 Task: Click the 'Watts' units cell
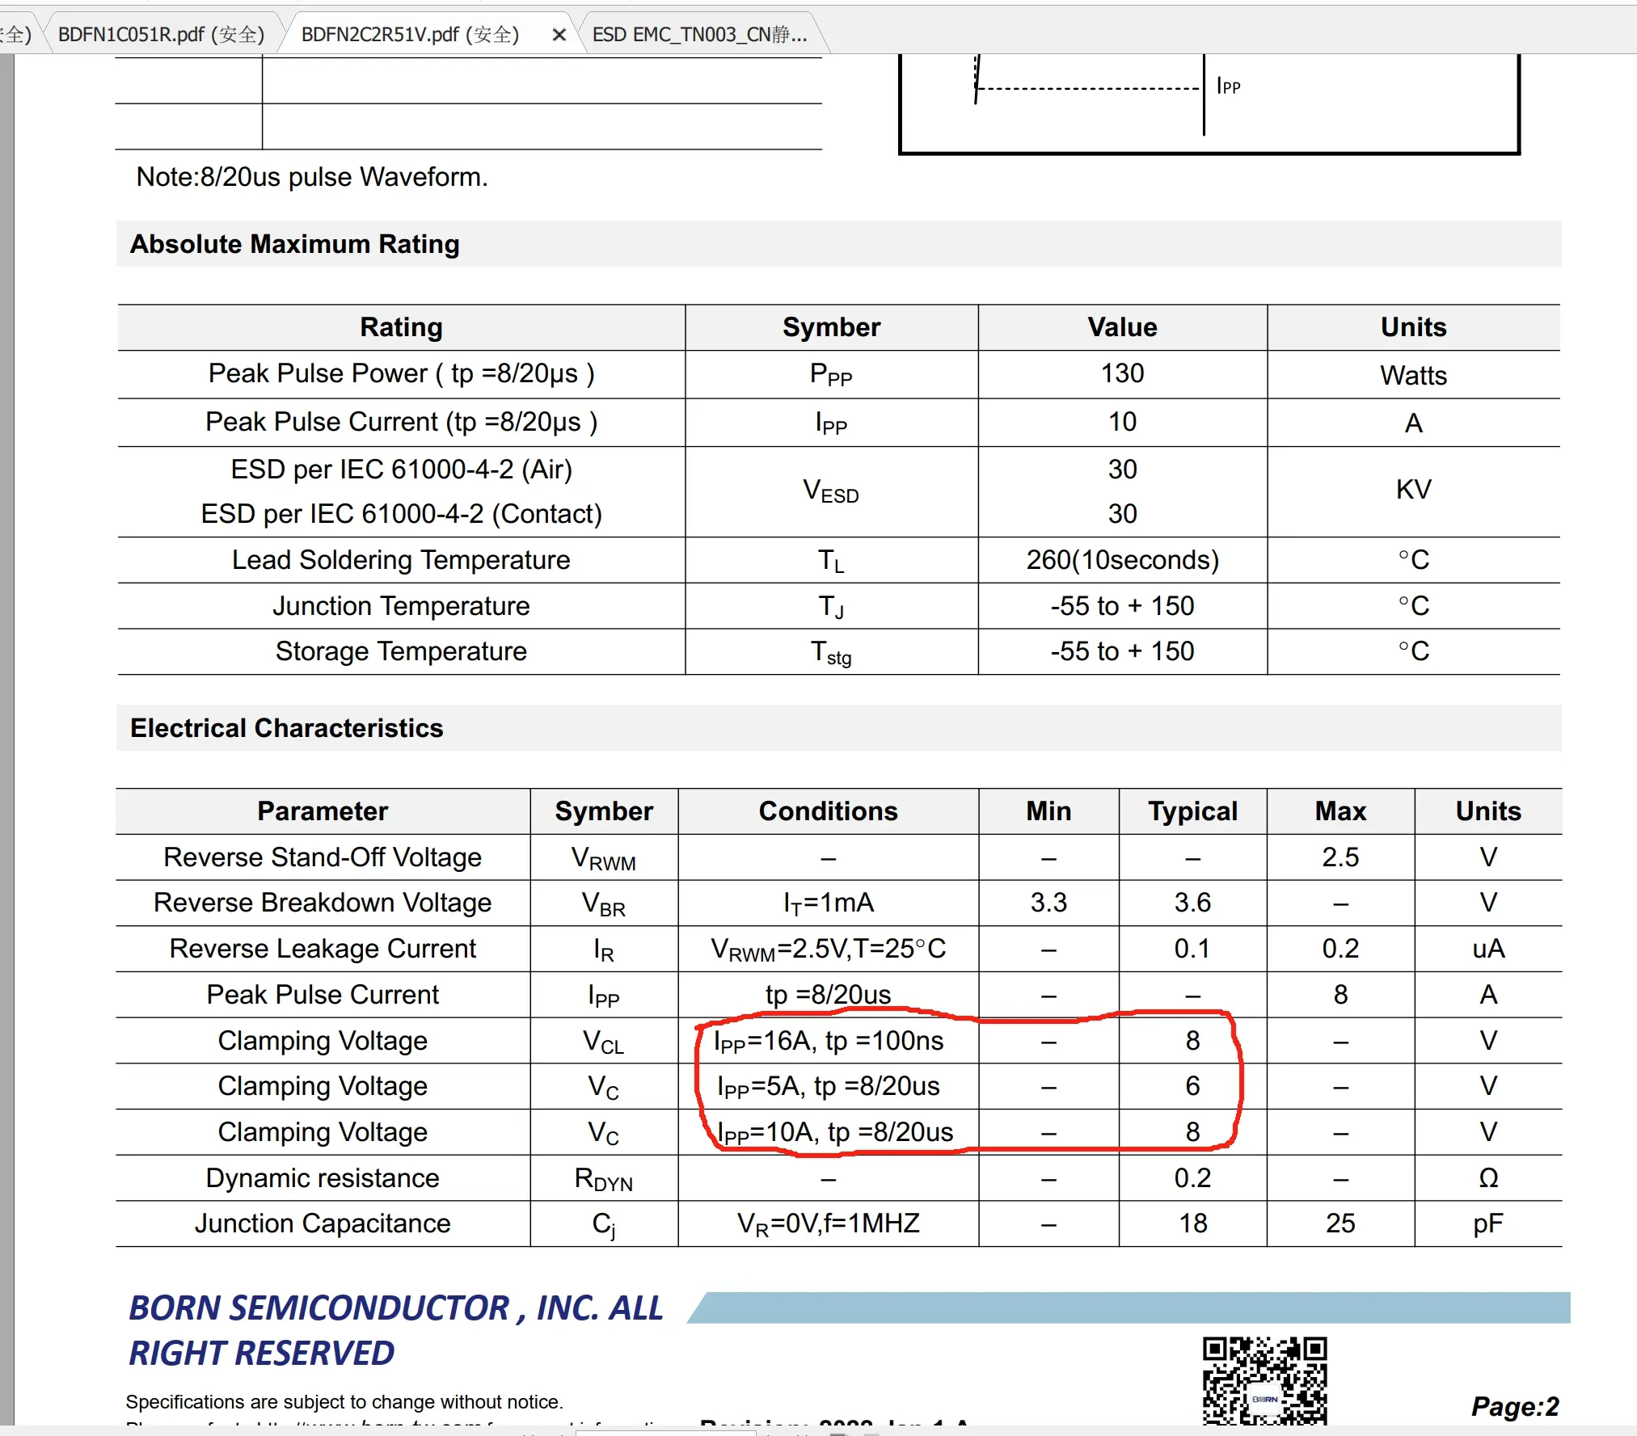(1413, 376)
